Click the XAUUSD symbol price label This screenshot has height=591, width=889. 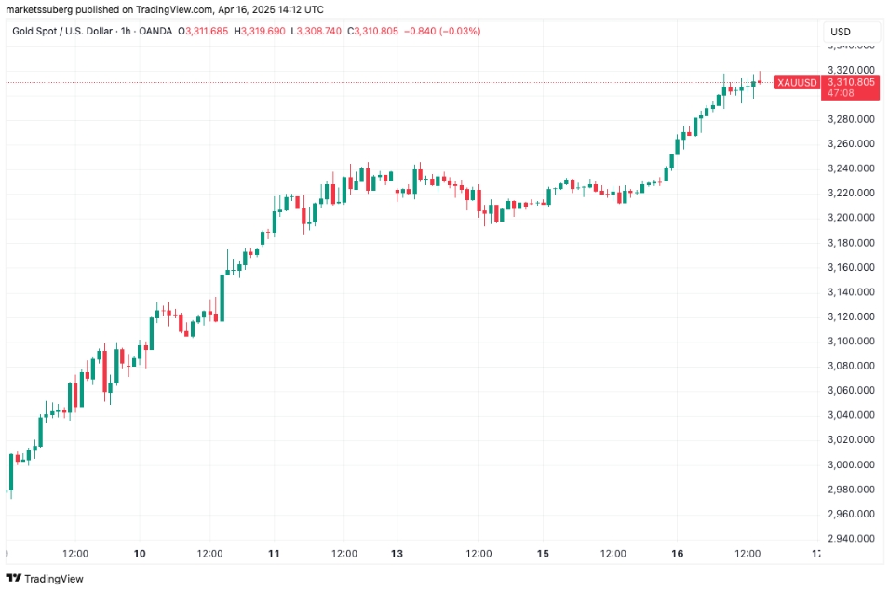tap(797, 83)
